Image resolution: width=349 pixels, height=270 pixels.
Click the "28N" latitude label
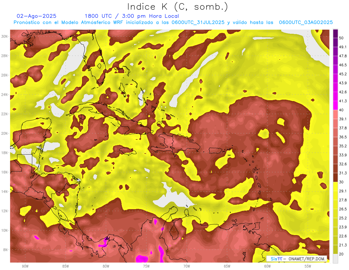tap(5, 56)
